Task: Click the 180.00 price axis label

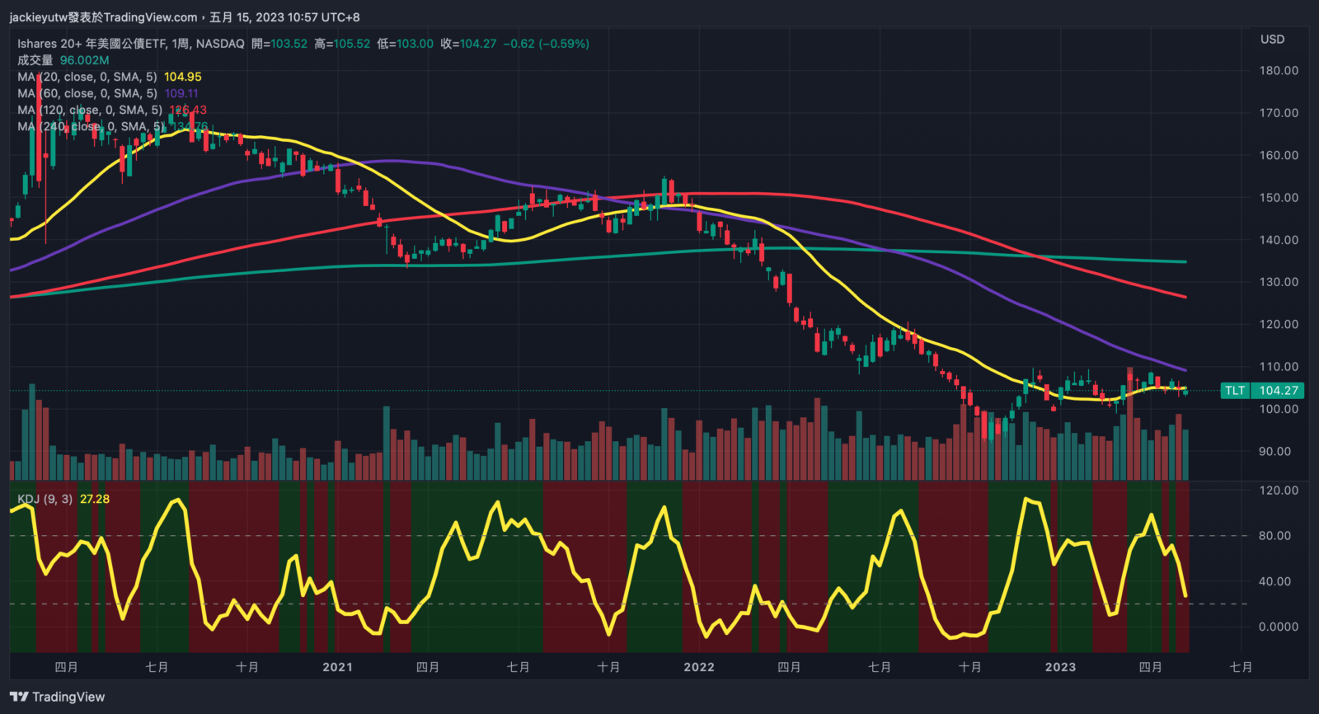Action: (1279, 71)
